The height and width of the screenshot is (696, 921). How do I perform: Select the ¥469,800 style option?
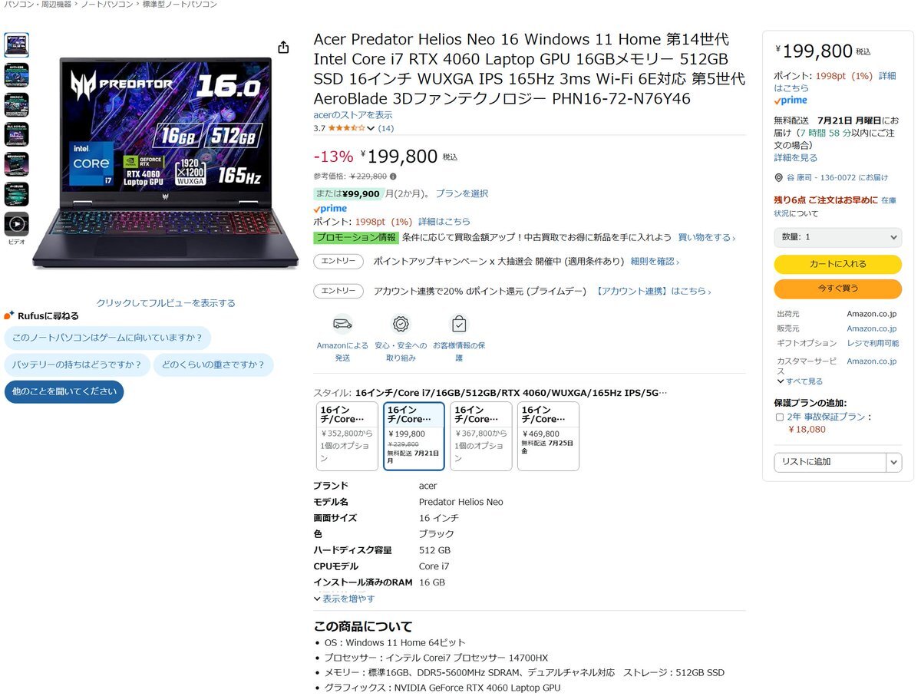pos(548,436)
